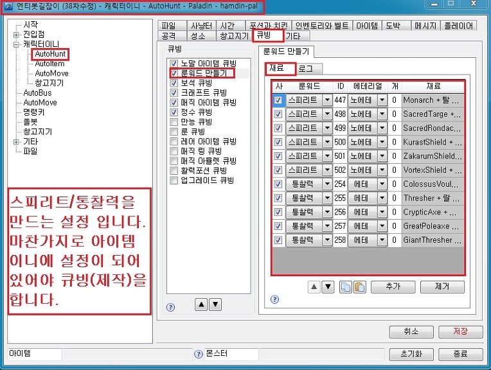Viewport: 491px width, 370px height.
Task: Select 명령키 in the tree
Action: click(x=34, y=112)
